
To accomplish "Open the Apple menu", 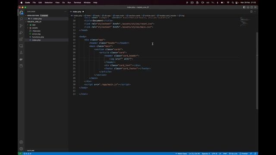I will pos(22,3).
